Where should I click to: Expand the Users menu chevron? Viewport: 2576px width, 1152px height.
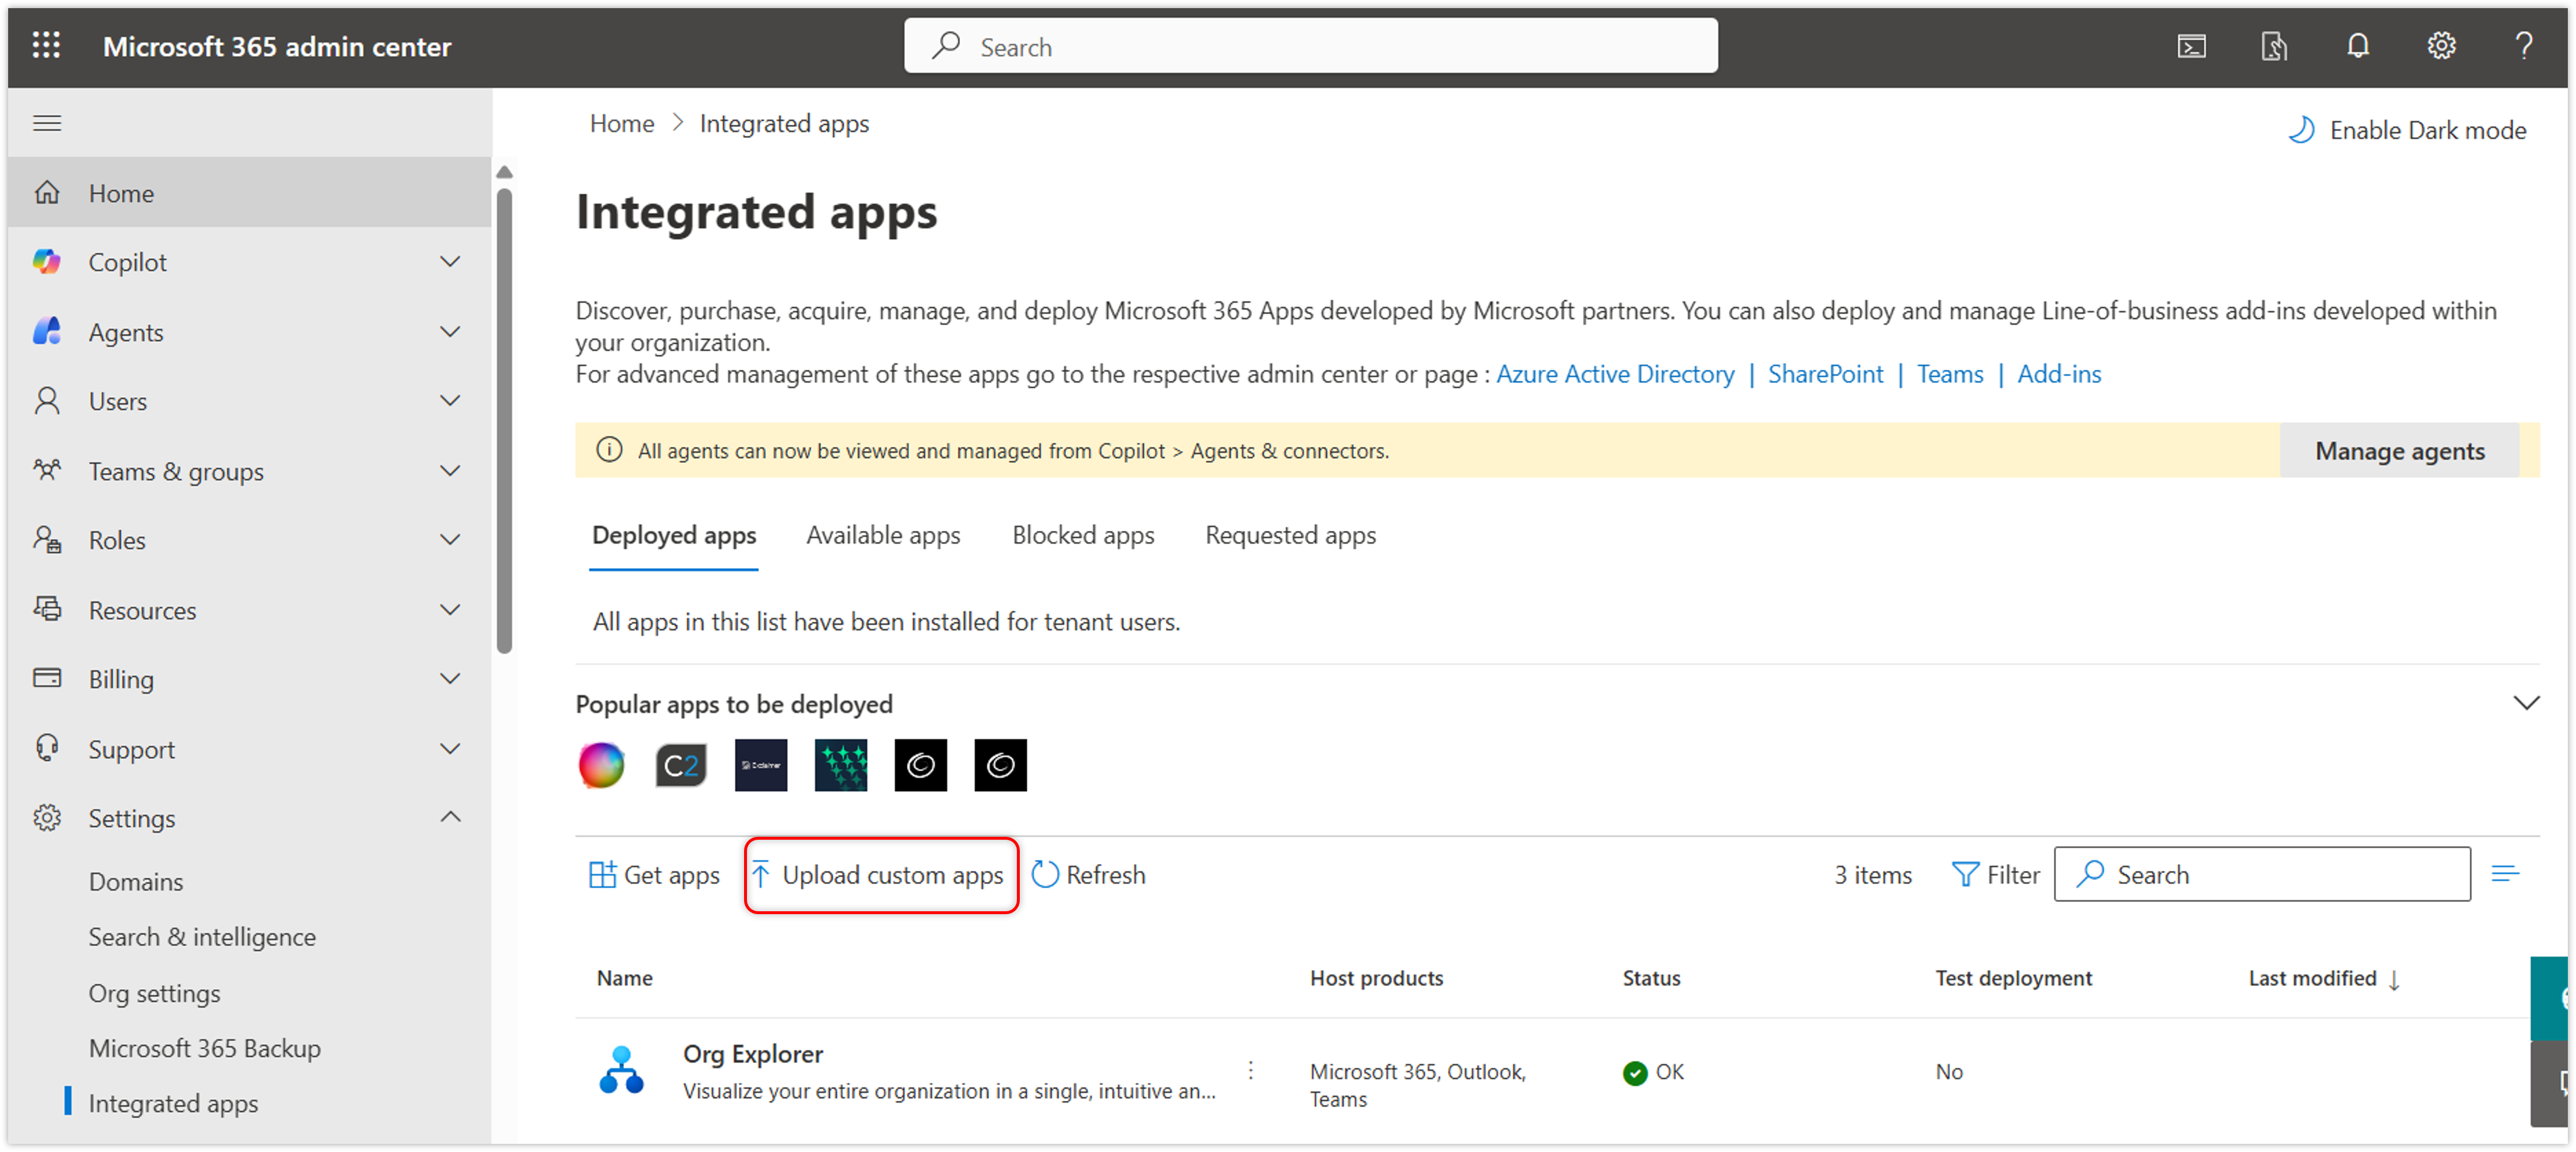coord(451,401)
